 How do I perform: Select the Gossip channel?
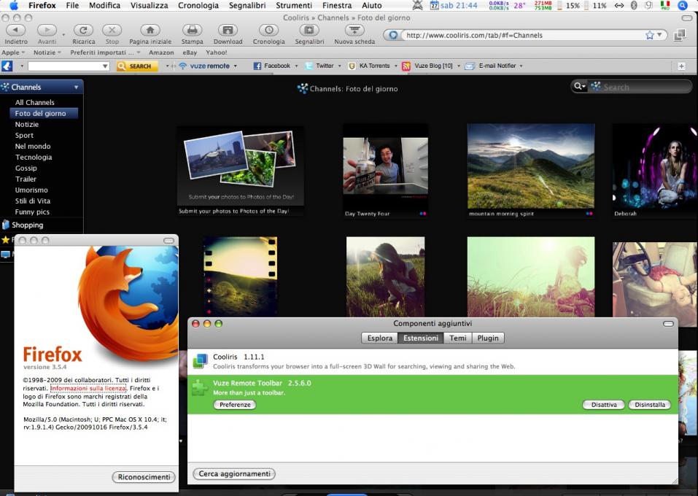[x=26, y=168]
